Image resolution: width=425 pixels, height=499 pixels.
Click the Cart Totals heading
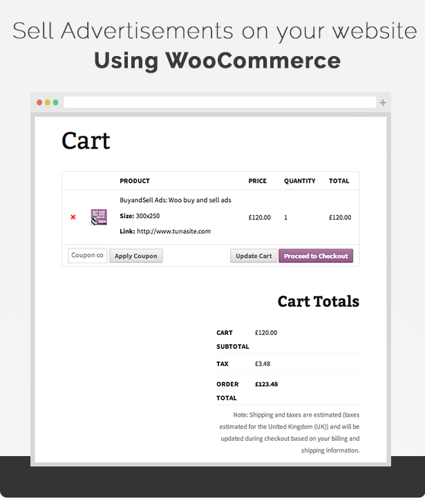(319, 301)
